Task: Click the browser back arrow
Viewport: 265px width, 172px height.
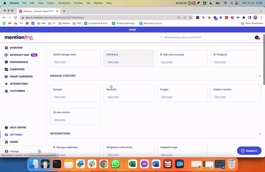Action: [x=4, y=18]
